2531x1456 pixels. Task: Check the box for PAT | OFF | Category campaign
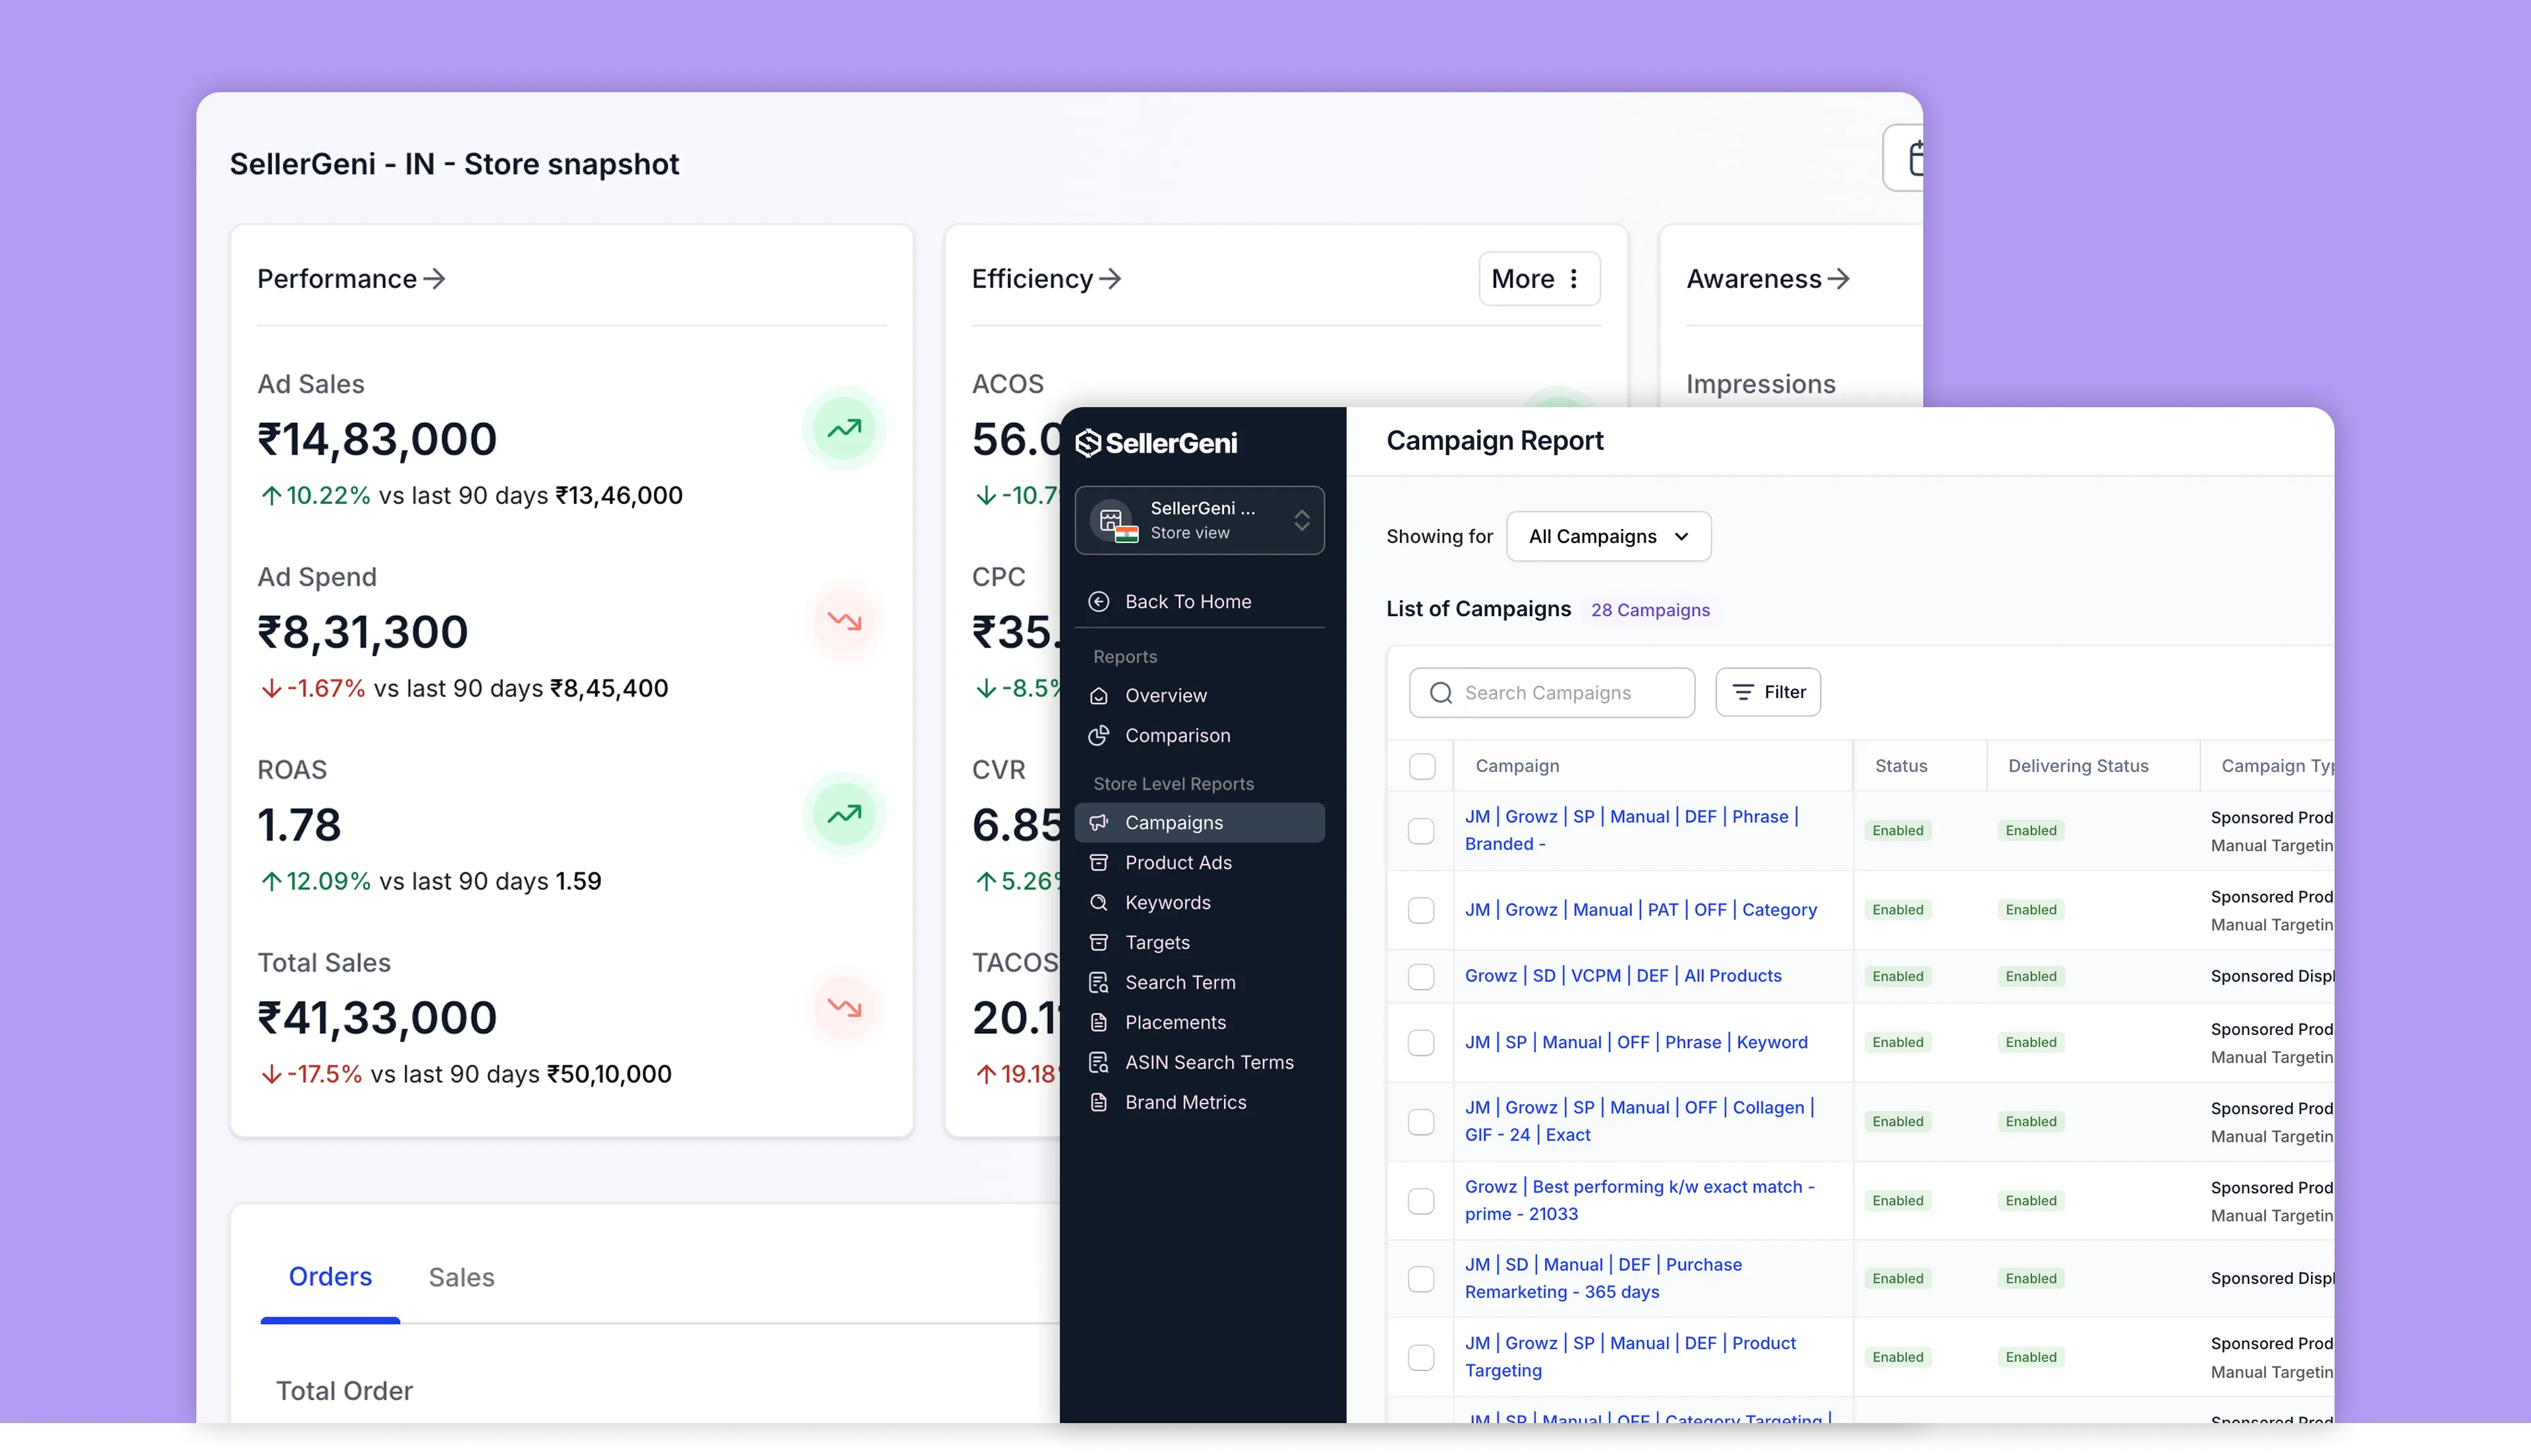pos(1420,911)
